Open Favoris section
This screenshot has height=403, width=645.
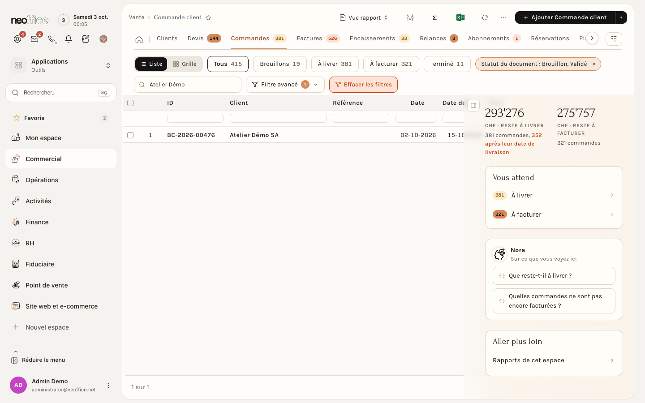pos(61,118)
